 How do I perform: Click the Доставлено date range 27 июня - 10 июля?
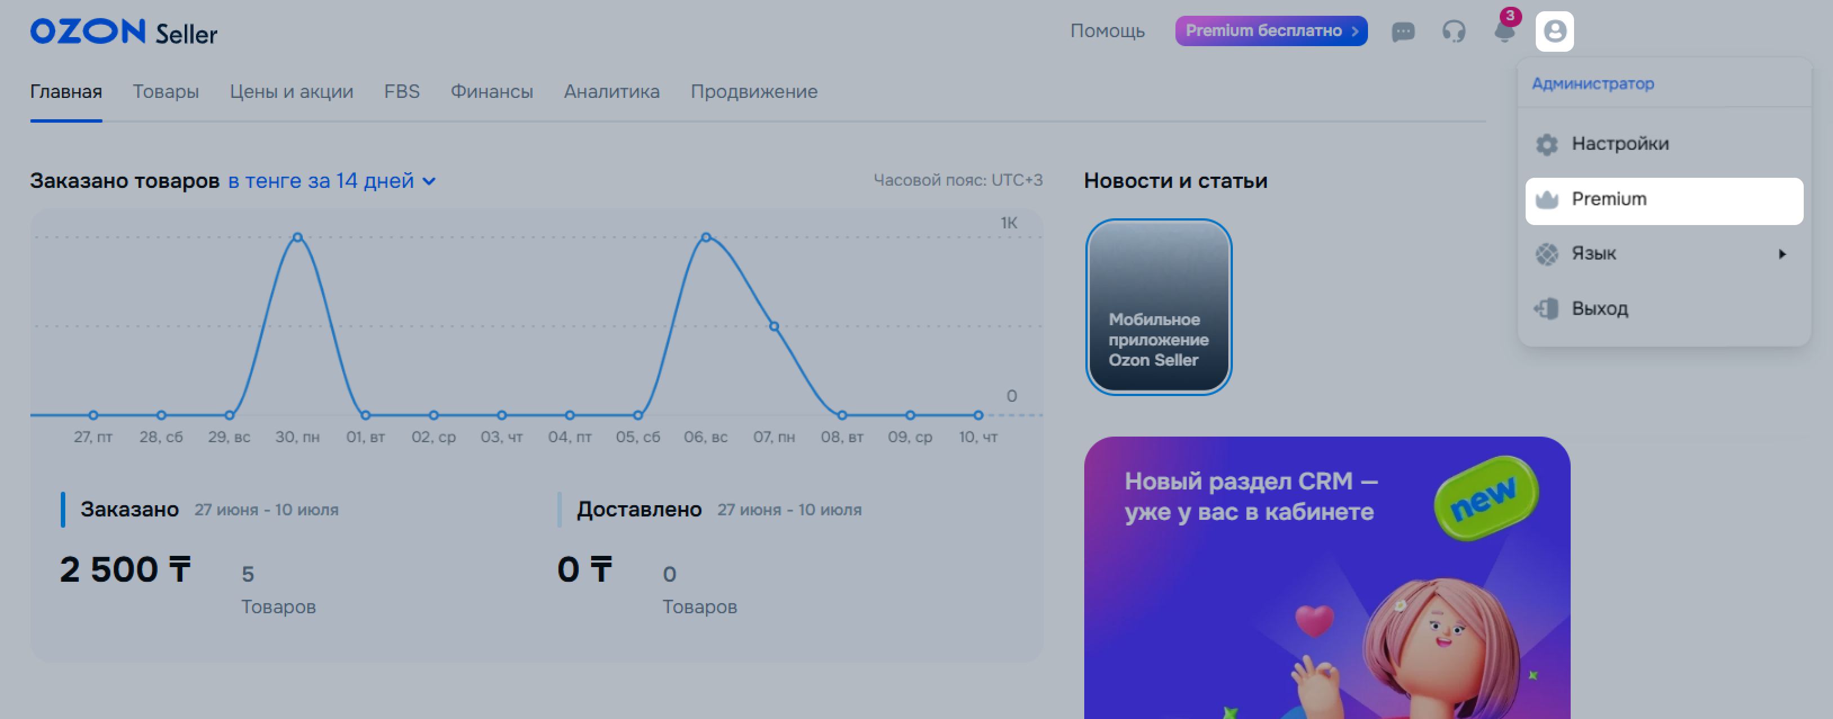[x=789, y=510]
